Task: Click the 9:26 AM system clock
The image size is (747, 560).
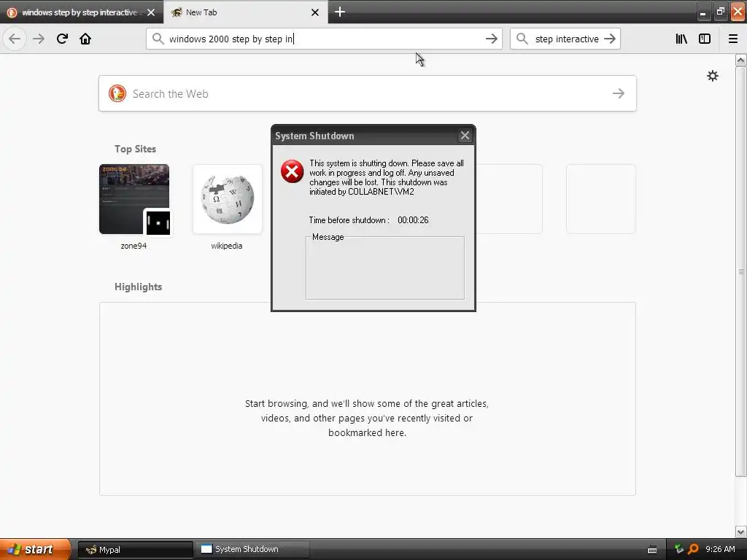Action: point(720,549)
